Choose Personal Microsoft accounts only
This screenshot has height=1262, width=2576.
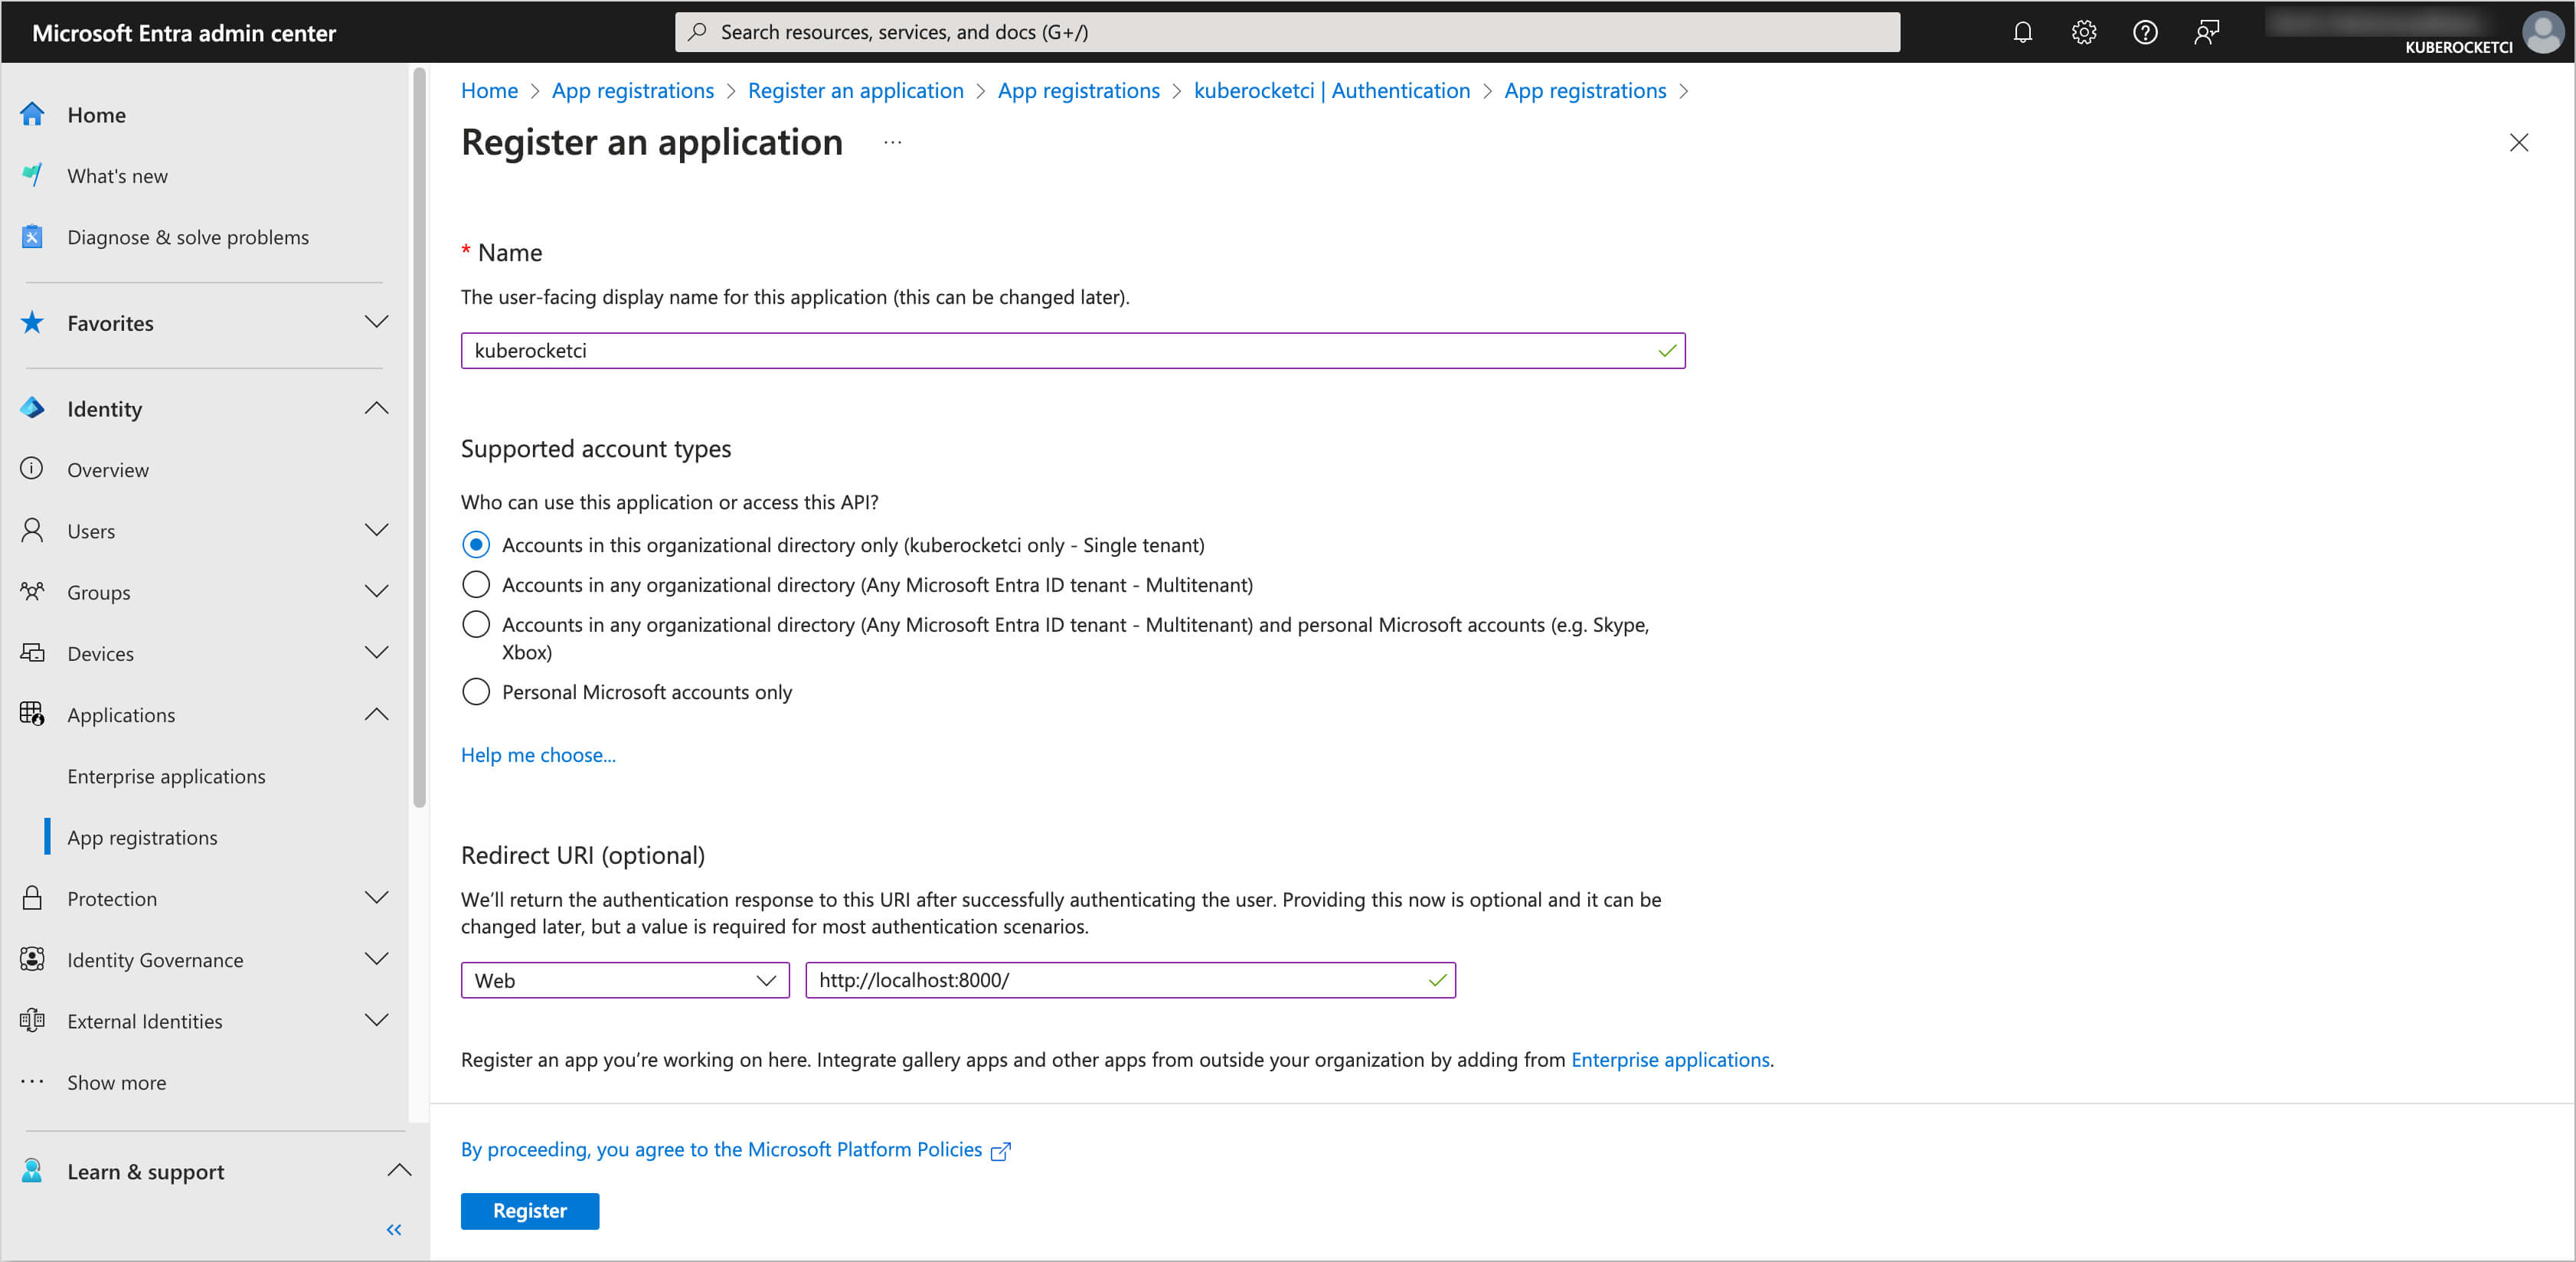point(476,691)
